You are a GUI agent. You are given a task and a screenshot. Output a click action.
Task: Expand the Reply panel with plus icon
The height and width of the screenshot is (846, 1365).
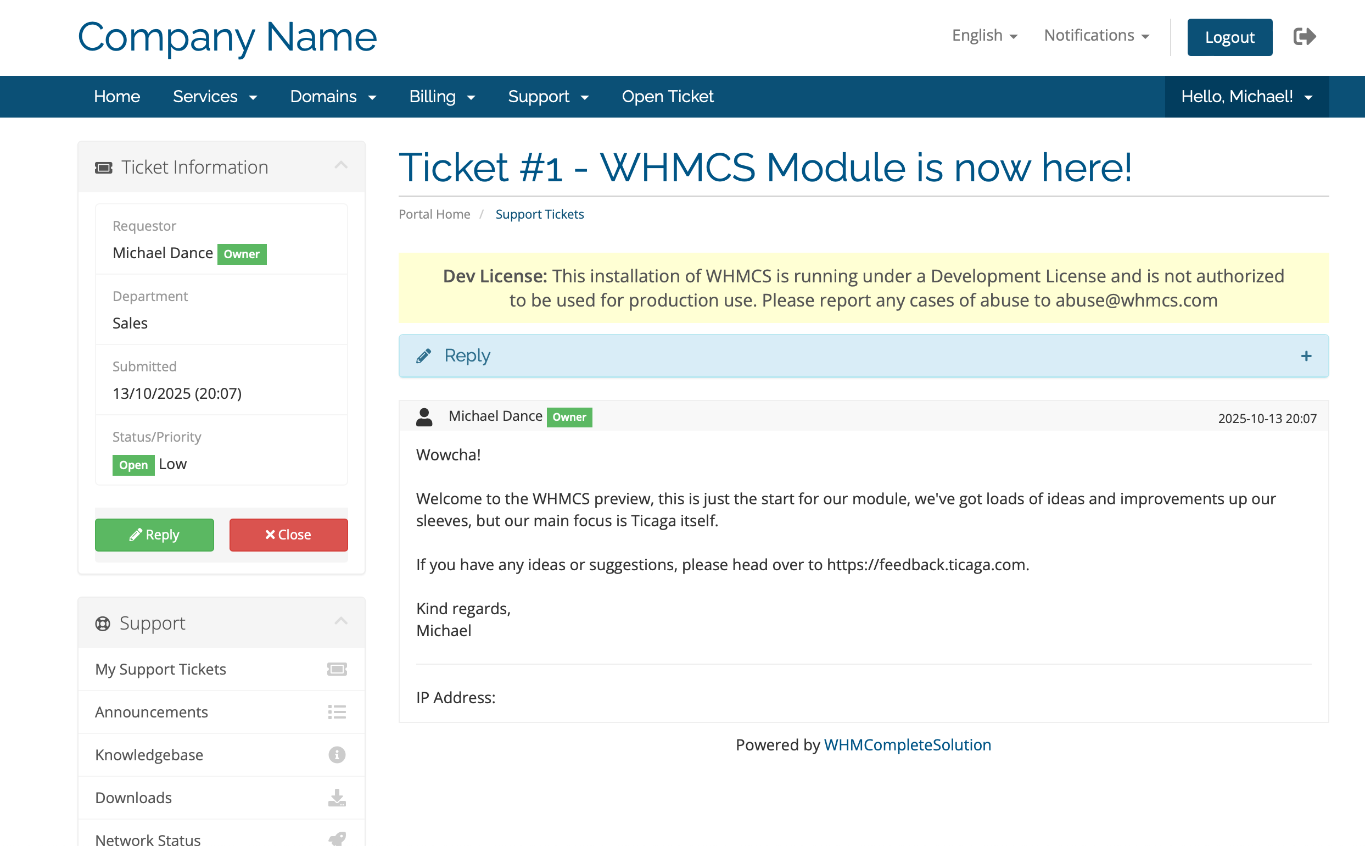pyautogui.click(x=1306, y=356)
